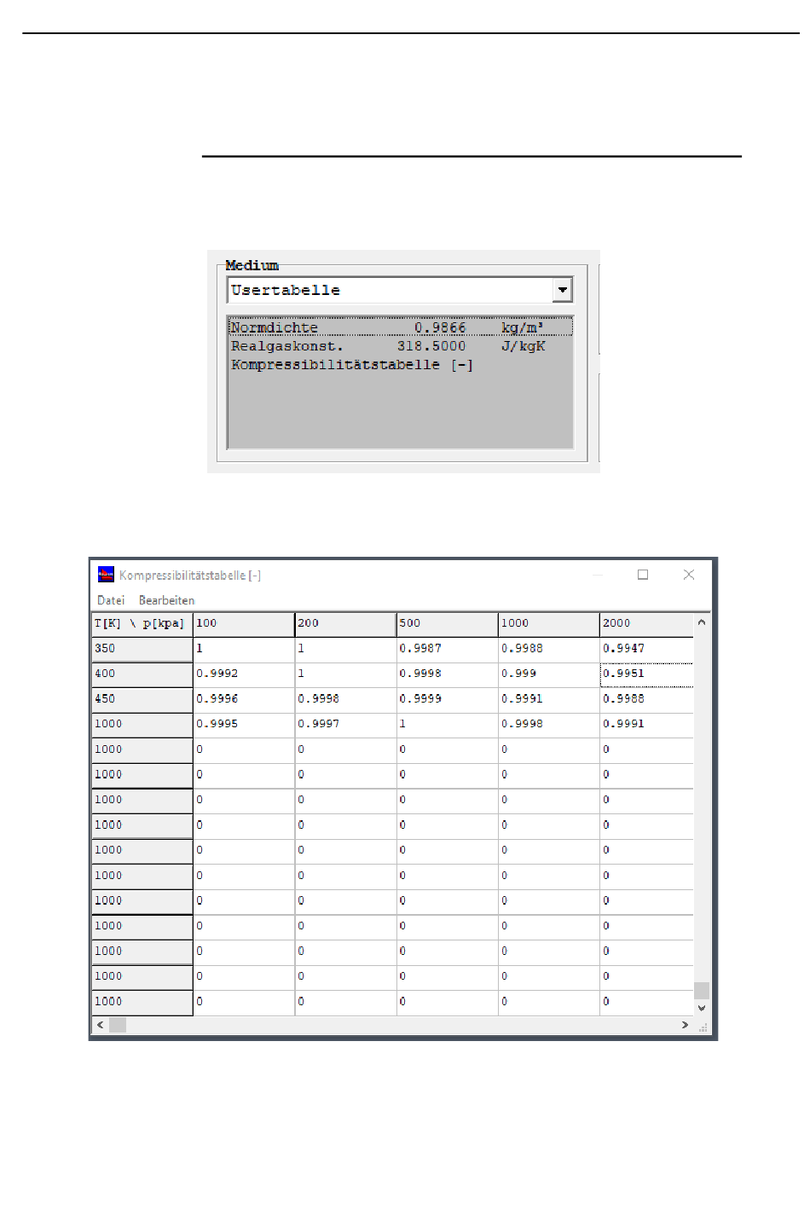Click cell 0.9998 in the 400 row
The image size is (810, 1215).
[x=447, y=674]
